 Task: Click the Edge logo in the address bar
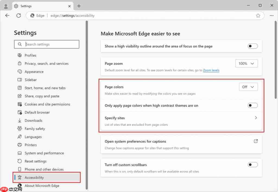coord(32,15)
